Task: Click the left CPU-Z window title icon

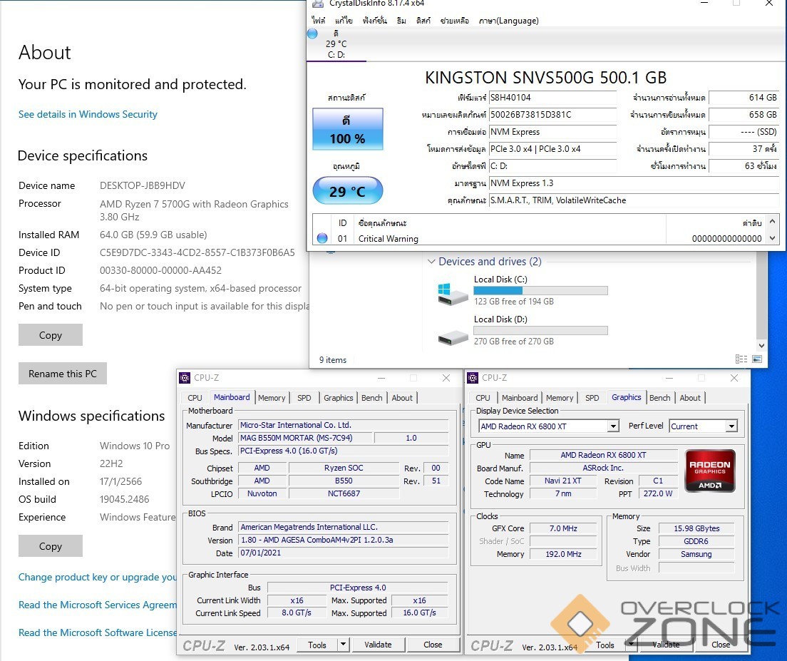Action: pyautogui.click(x=185, y=378)
